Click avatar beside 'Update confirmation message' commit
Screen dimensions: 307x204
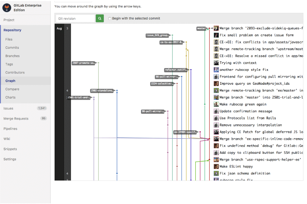[x=216, y=111]
